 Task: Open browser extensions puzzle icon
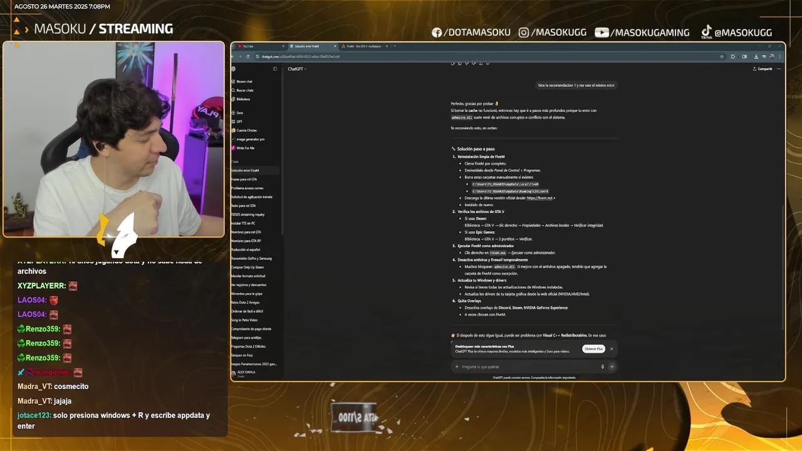click(733, 56)
